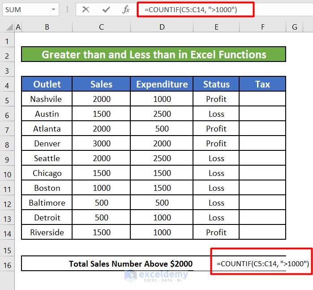Select the empty Tax cell for Riverside
The image size is (313, 290).
(x=263, y=232)
